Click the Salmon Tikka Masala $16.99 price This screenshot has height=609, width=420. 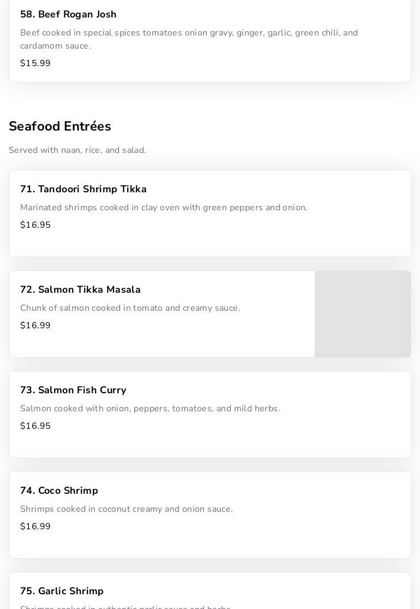[x=35, y=326]
